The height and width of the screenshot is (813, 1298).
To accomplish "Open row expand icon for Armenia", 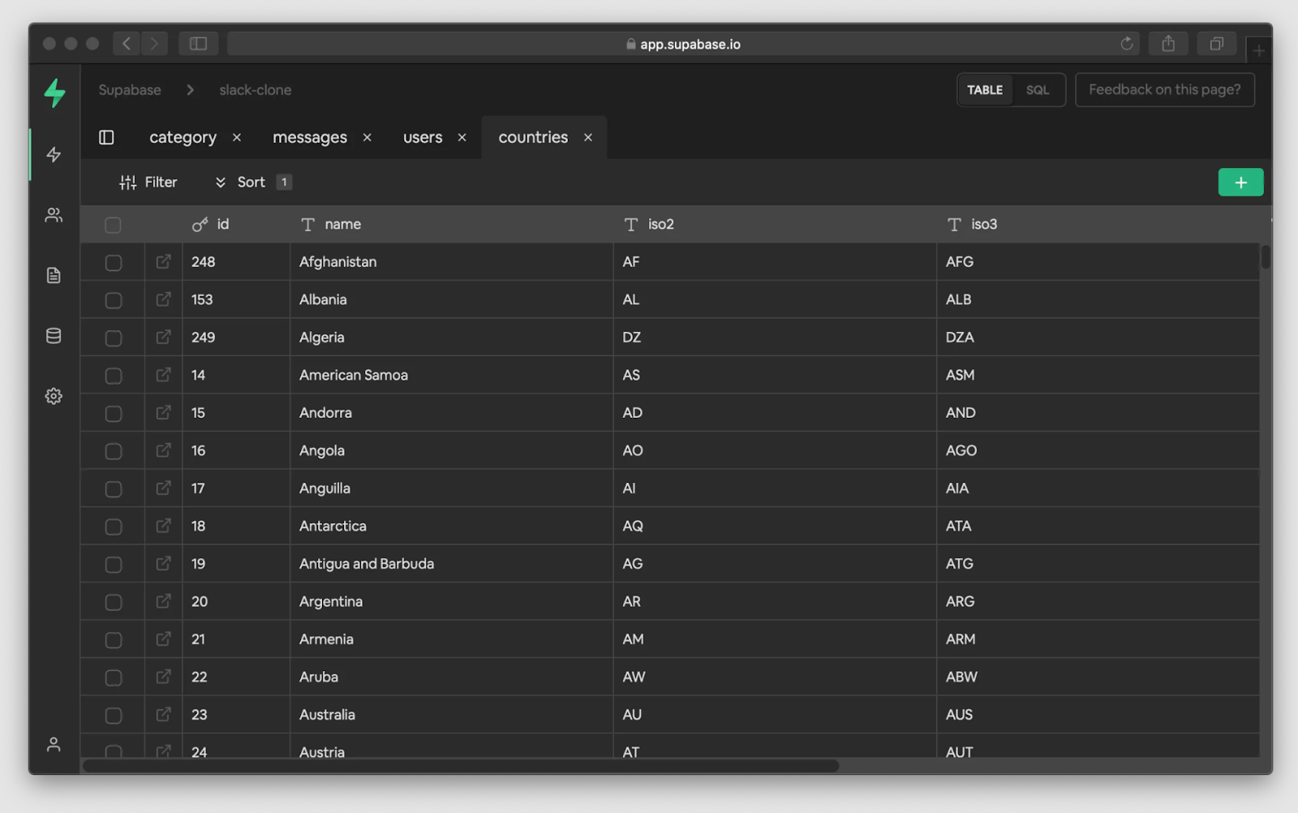I will tap(163, 639).
